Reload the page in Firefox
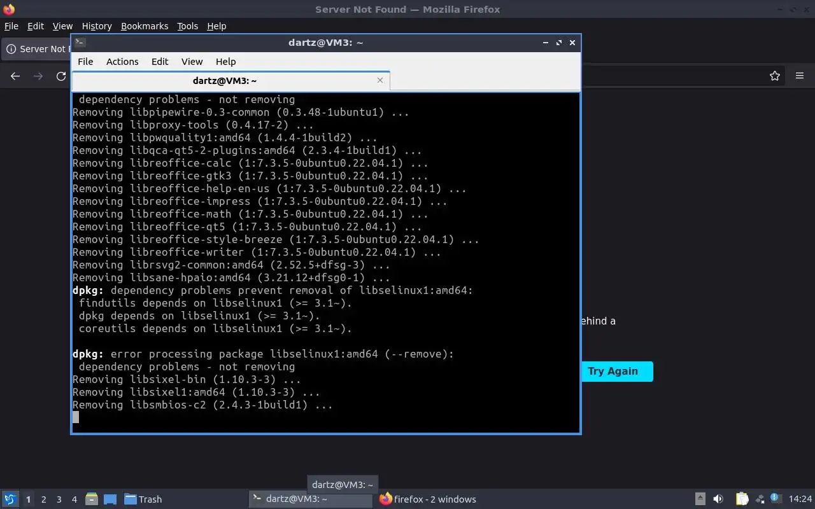 61,76
